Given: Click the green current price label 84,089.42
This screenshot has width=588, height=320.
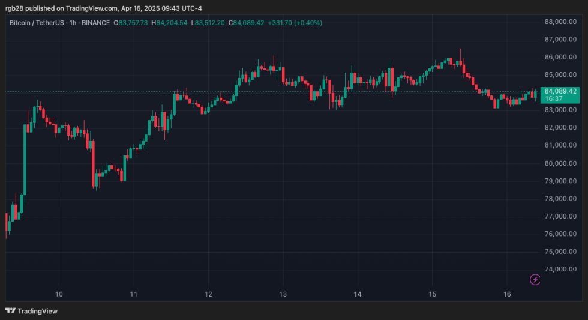Looking at the screenshot, I should click(x=560, y=91).
